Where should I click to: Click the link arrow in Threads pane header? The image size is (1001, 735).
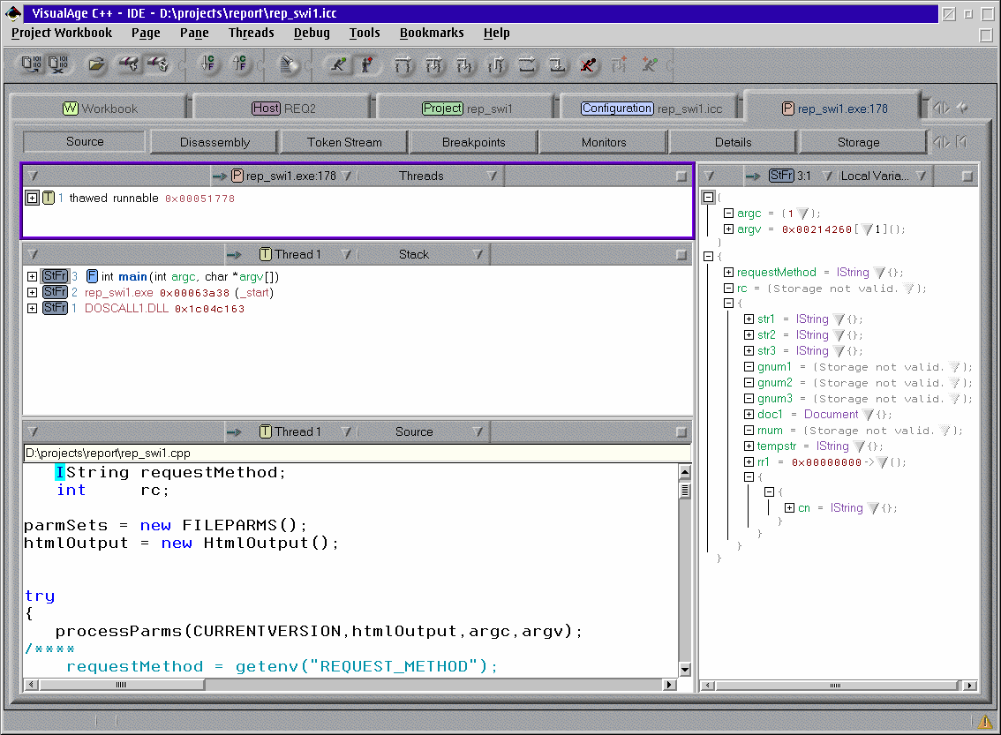tap(220, 176)
